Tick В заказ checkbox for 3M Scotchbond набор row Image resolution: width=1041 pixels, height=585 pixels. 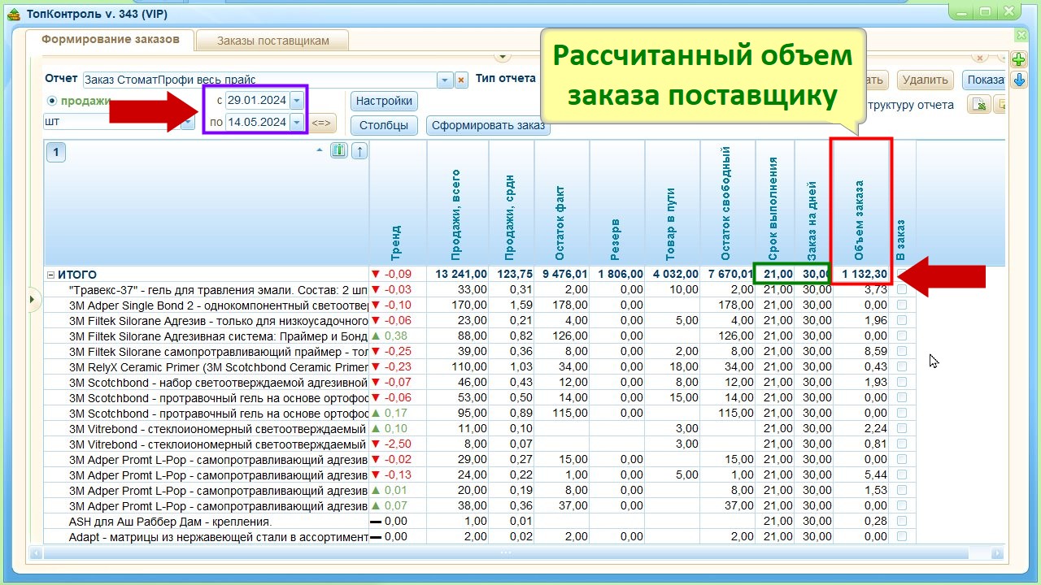click(901, 382)
